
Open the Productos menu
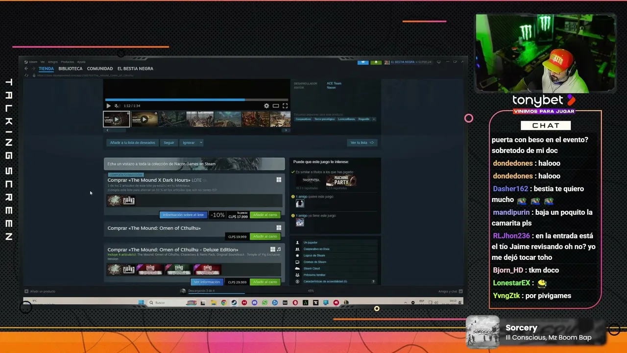click(x=68, y=62)
